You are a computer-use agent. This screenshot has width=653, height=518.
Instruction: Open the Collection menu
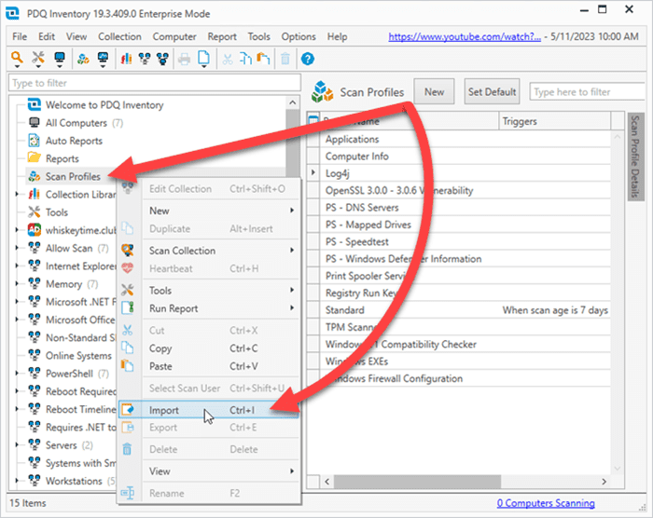coord(119,36)
